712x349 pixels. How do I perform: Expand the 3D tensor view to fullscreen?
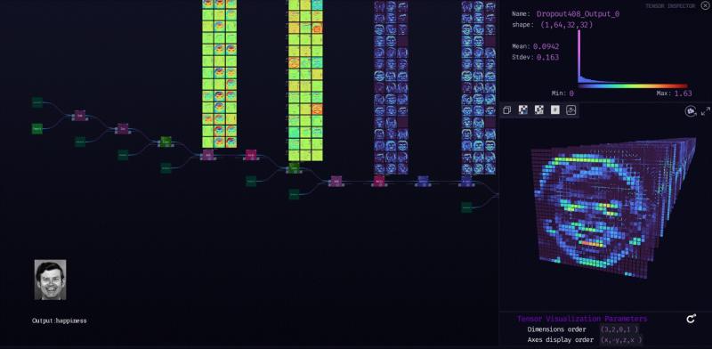coord(705,111)
